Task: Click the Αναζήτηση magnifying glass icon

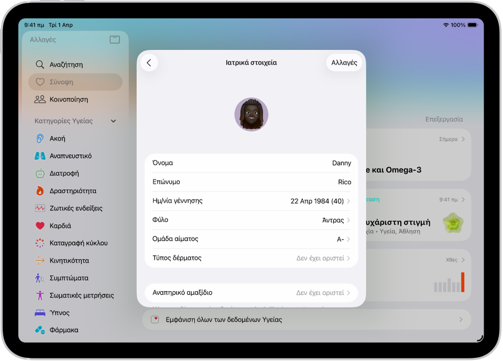Action: 40,64
